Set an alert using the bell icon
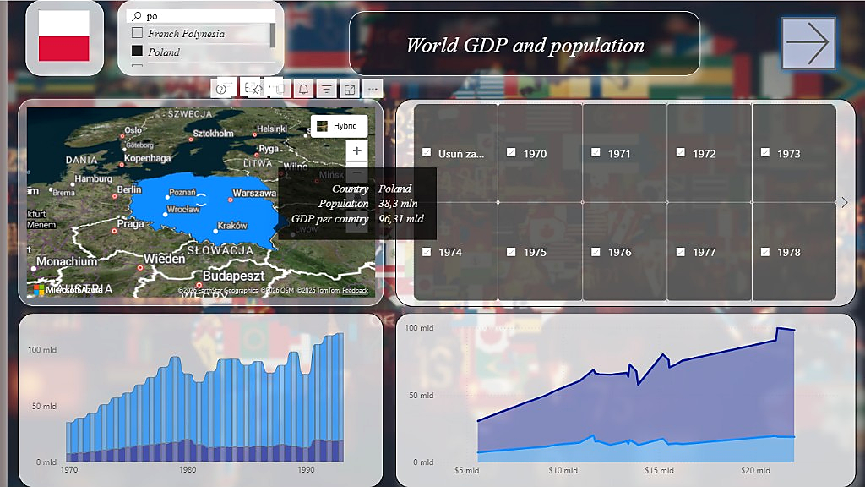This screenshot has width=865, height=487. point(303,88)
